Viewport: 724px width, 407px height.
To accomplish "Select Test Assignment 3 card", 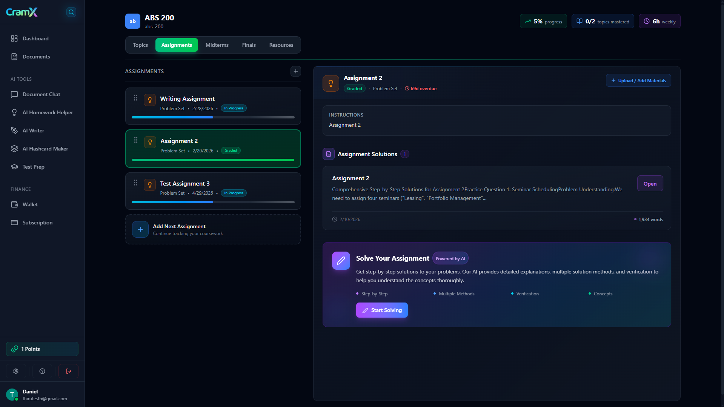I will click(213, 191).
